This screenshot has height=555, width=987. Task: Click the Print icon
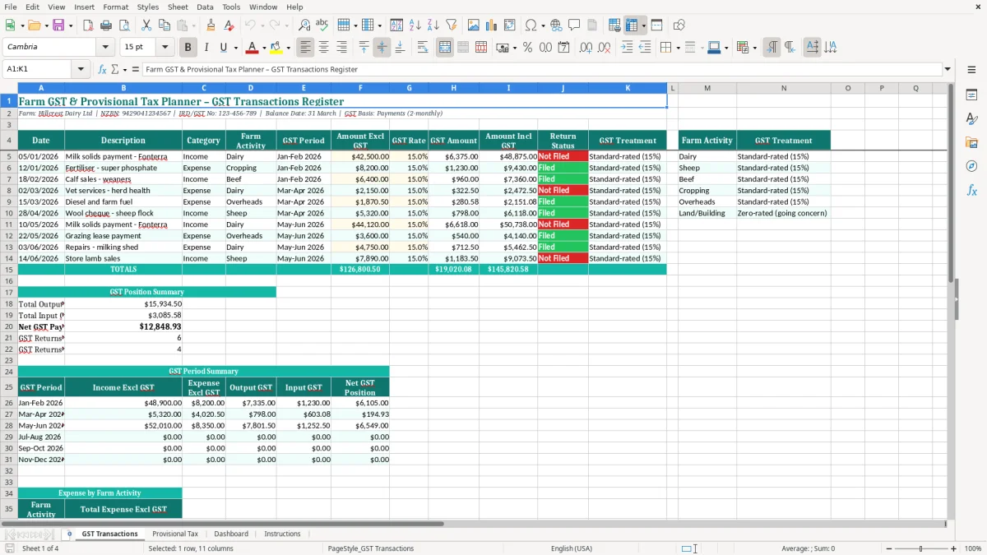click(x=106, y=25)
